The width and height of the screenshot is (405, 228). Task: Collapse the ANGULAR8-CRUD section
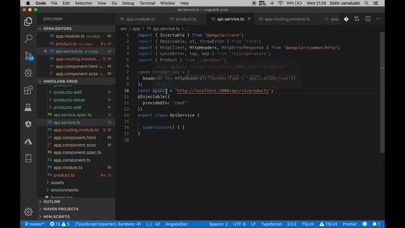click(77, 82)
